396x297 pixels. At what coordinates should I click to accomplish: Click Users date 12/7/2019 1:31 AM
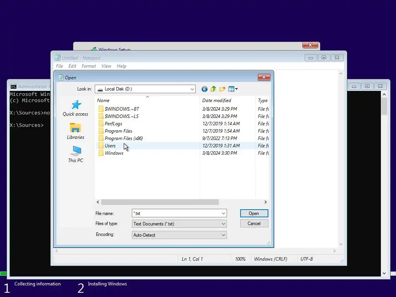click(221, 145)
